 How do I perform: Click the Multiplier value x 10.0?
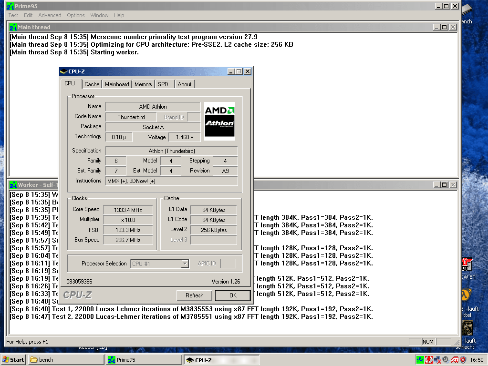(x=128, y=220)
